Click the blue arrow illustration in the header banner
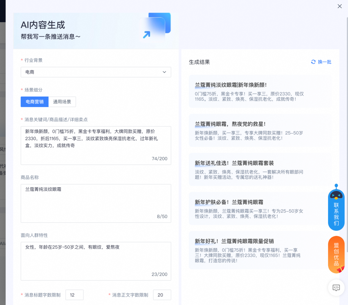The height and width of the screenshot is (305, 348). [x=147, y=35]
